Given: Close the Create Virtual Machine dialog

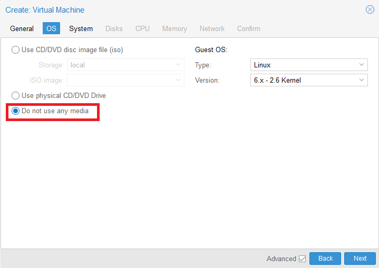Looking at the screenshot, I should coord(370,9).
